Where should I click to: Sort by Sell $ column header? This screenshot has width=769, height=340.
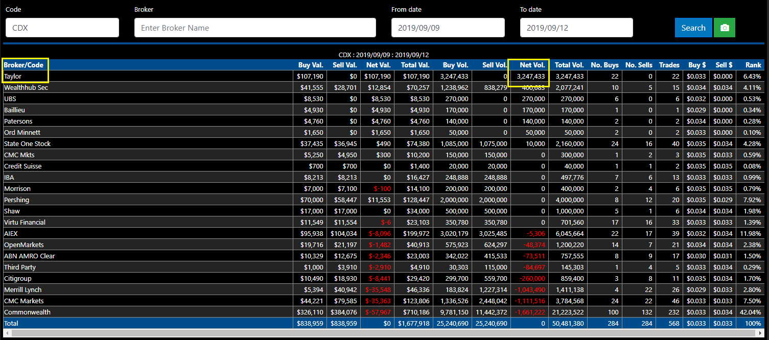tap(724, 65)
